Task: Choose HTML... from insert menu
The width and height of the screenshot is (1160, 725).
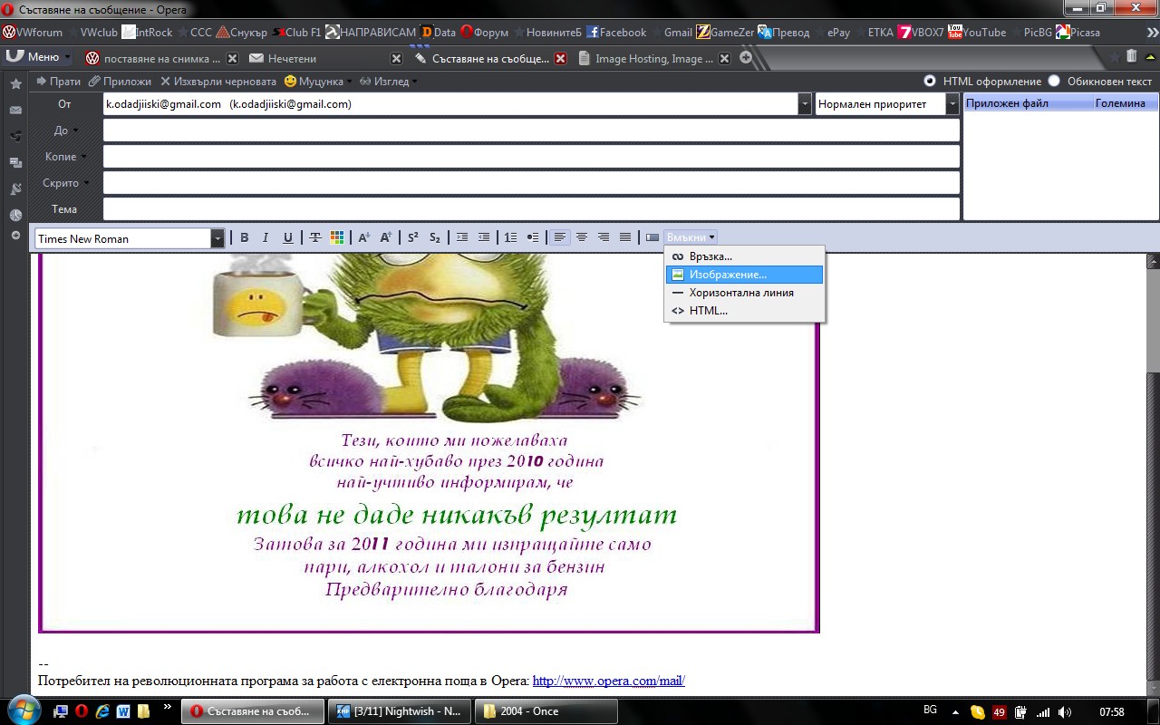Action: coord(744,310)
